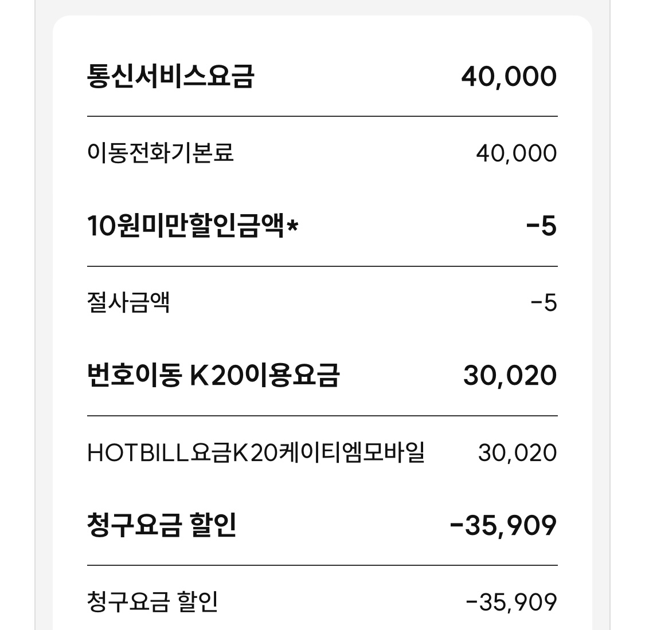Viewport: 645px width, 630px height.
Task: Click the asterisk after 10원미만할인금액
Action: (x=292, y=225)
